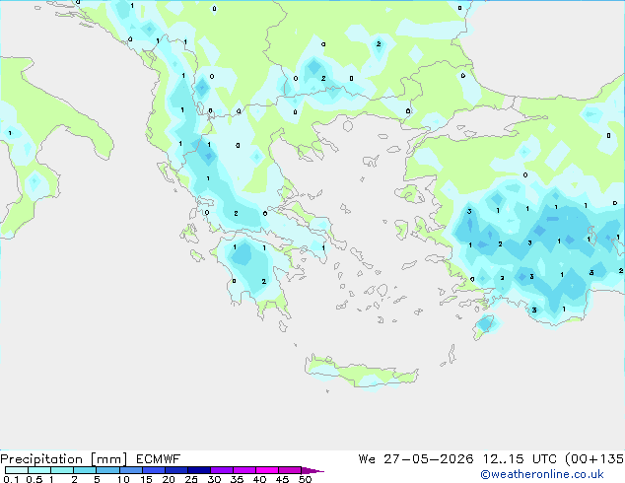Click the purple arrow tip above 50
Viewport: 625px width, 483px height.
click(312, 470)
